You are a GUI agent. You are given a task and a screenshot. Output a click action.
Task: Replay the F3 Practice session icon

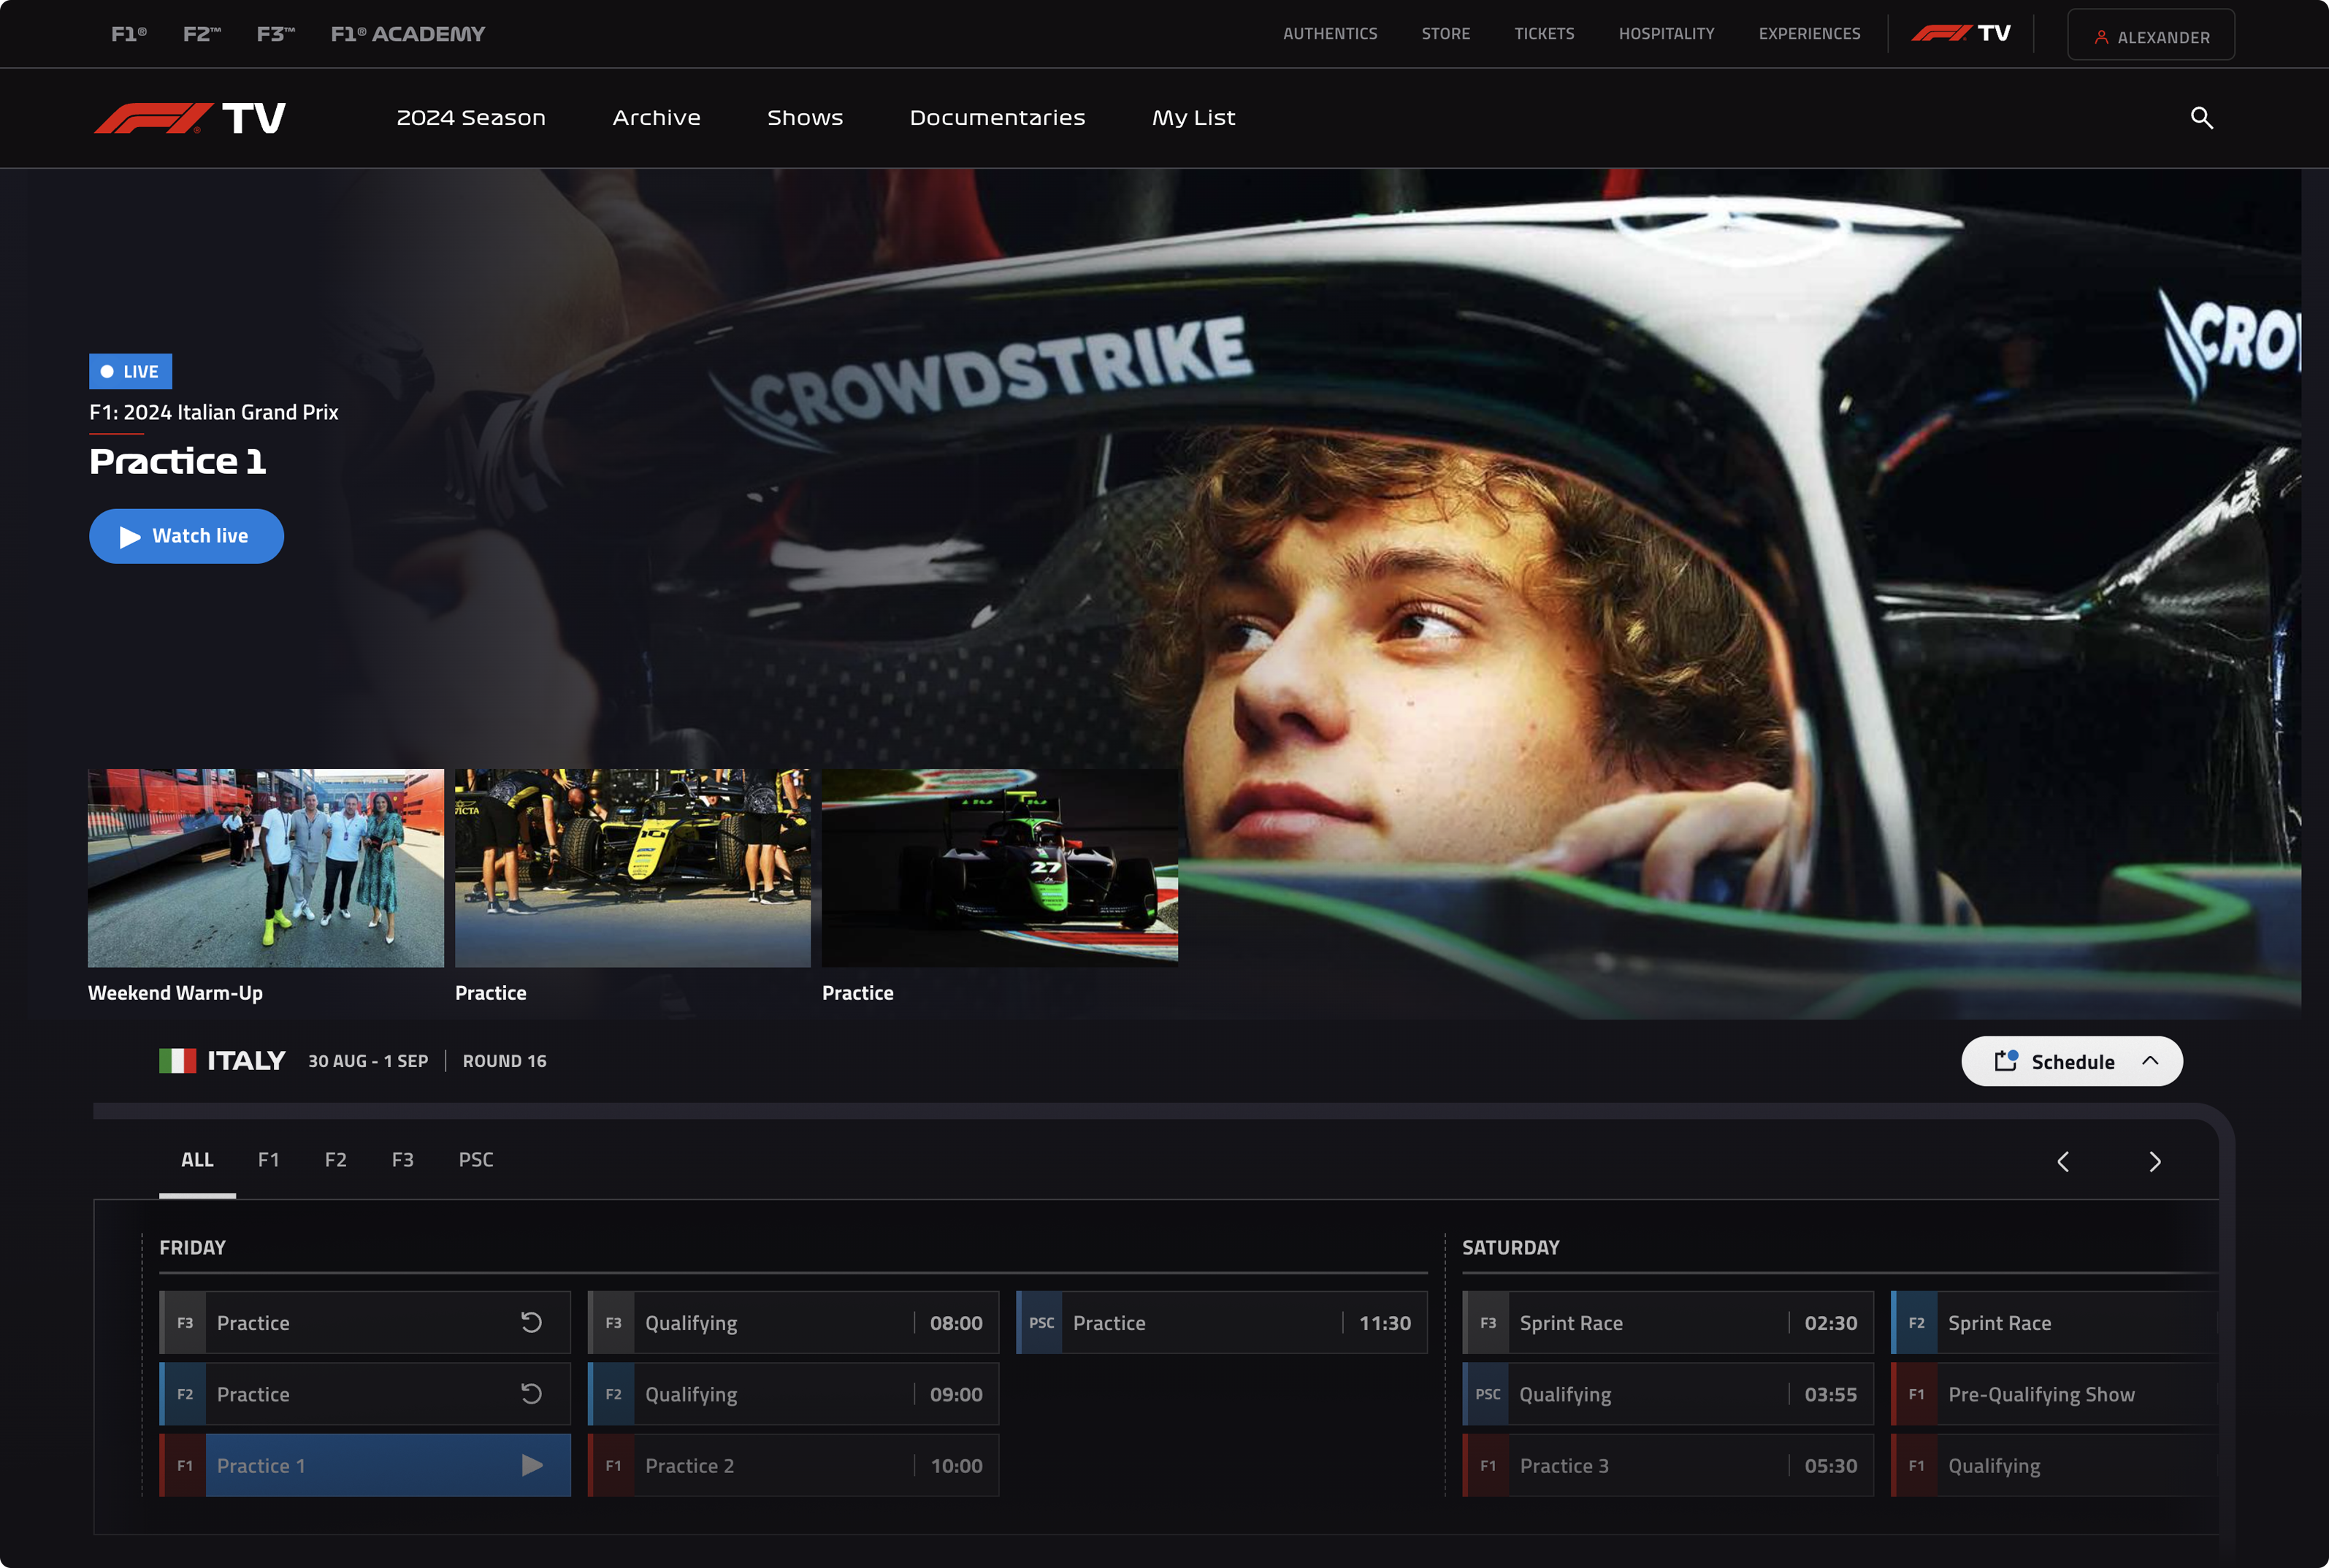pyautogui.click(x=531, y=1322)
